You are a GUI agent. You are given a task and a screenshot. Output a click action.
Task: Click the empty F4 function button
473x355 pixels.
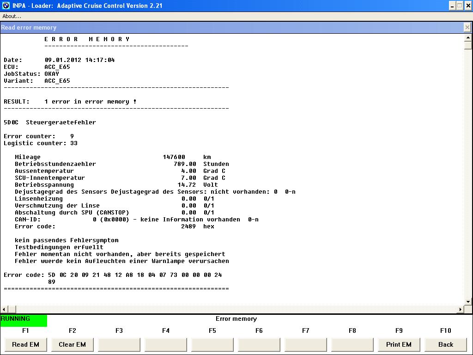pyautogui.click(x=166, y=344)
